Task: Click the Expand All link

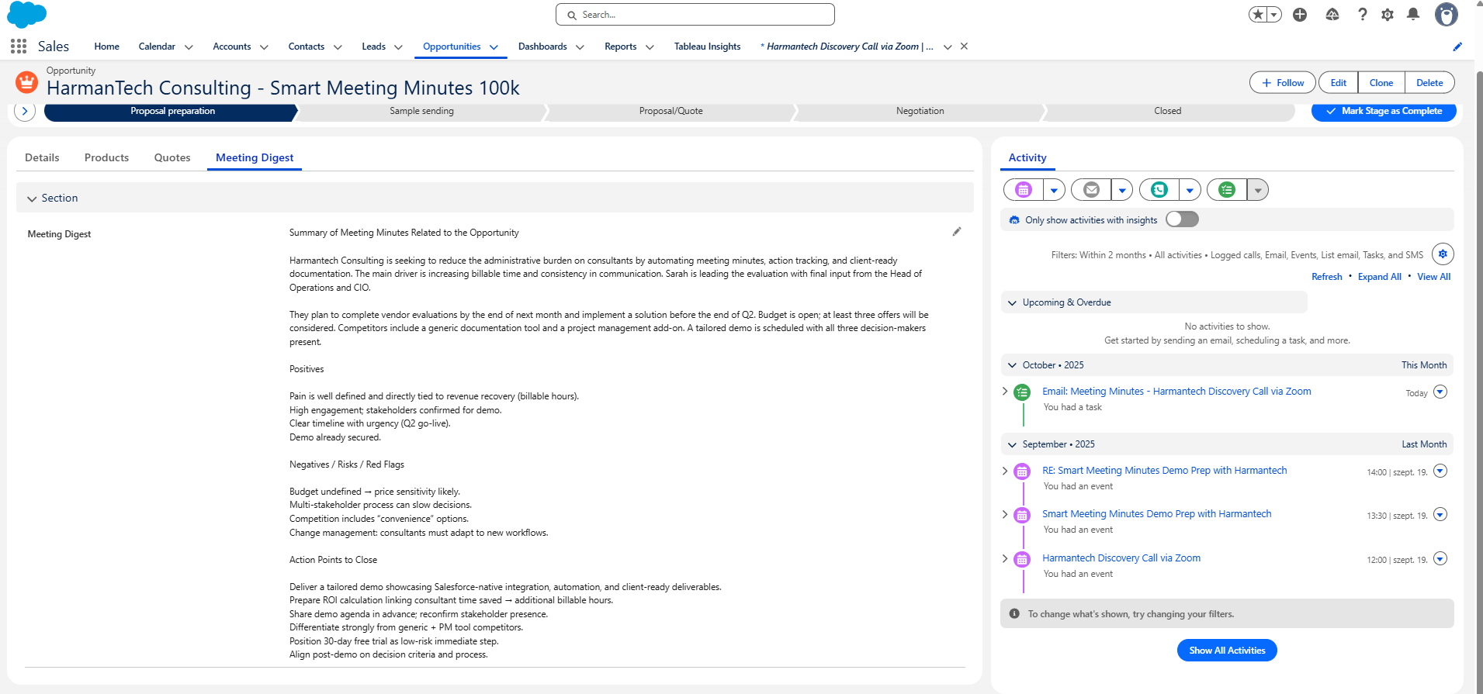Action: 1379,277
